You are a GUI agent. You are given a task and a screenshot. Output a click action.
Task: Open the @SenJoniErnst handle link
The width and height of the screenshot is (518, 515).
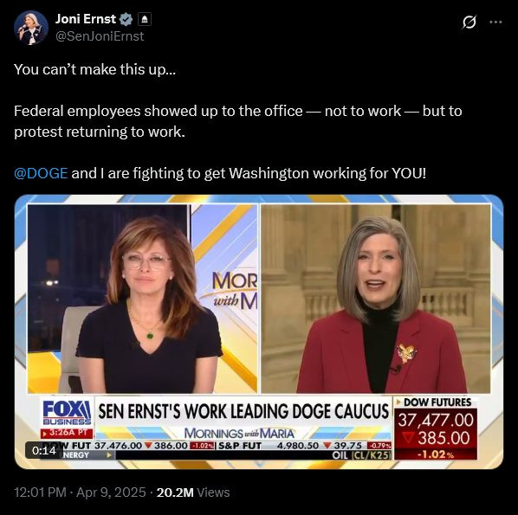tap(100, 36)
